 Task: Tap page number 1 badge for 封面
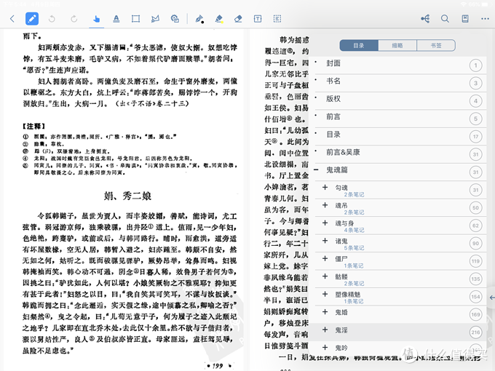[x=476, y=65]
